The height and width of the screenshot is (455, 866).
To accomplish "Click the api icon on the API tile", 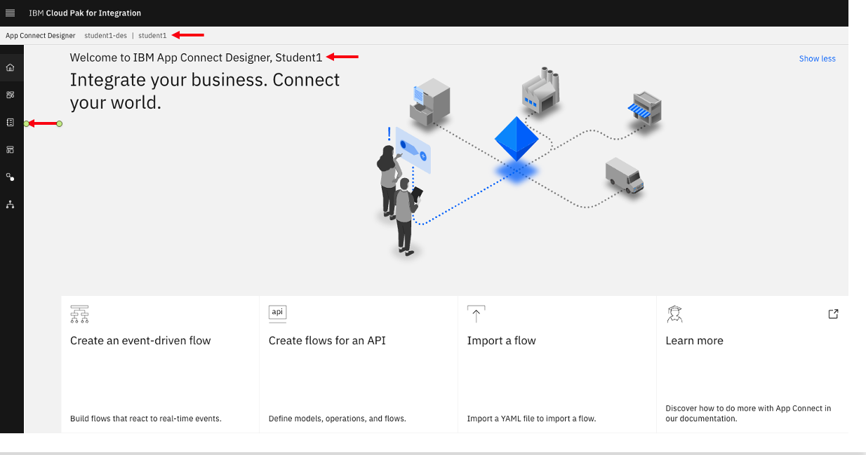I will pos(278,313).
